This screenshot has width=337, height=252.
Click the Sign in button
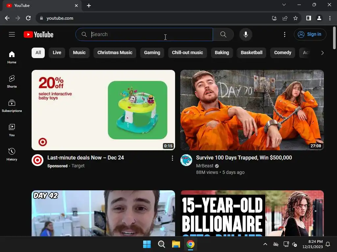310,34
